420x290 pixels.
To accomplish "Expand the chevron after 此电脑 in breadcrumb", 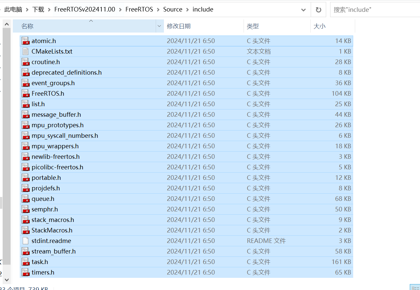I will pos(27,10).
